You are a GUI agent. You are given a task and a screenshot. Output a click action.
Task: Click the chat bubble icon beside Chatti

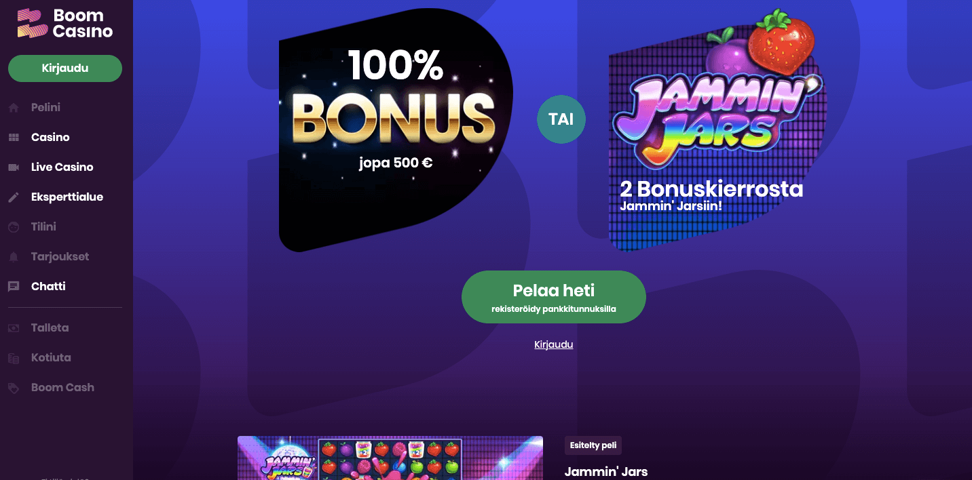14,286
